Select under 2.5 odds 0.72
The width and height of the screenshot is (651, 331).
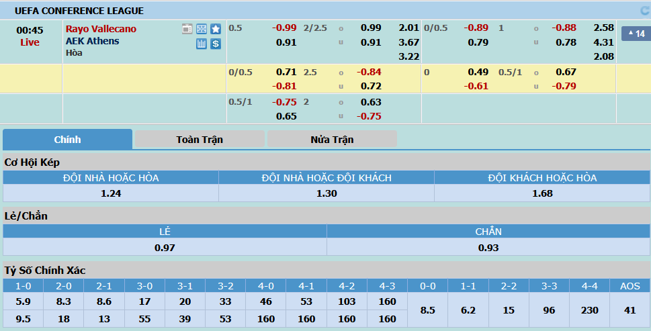(371, 87)
